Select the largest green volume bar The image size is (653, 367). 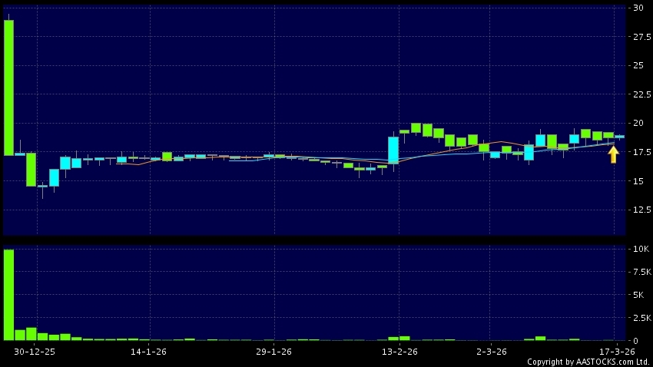pos(8,295)
